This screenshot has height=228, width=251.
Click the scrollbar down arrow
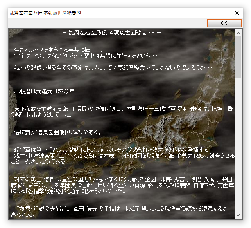[238, 215]
